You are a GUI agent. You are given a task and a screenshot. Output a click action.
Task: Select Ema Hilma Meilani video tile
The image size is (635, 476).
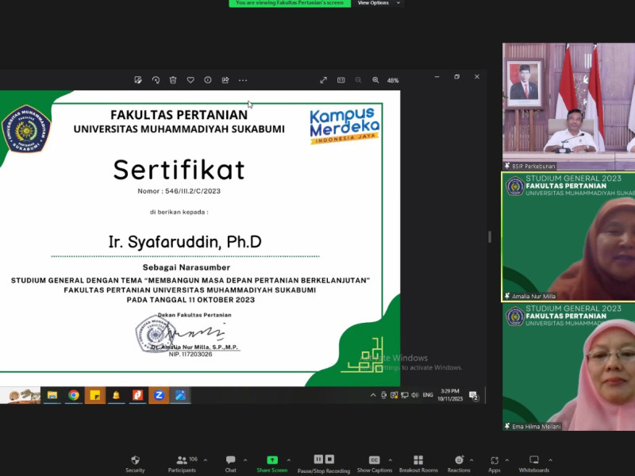(x=568, y=367)
